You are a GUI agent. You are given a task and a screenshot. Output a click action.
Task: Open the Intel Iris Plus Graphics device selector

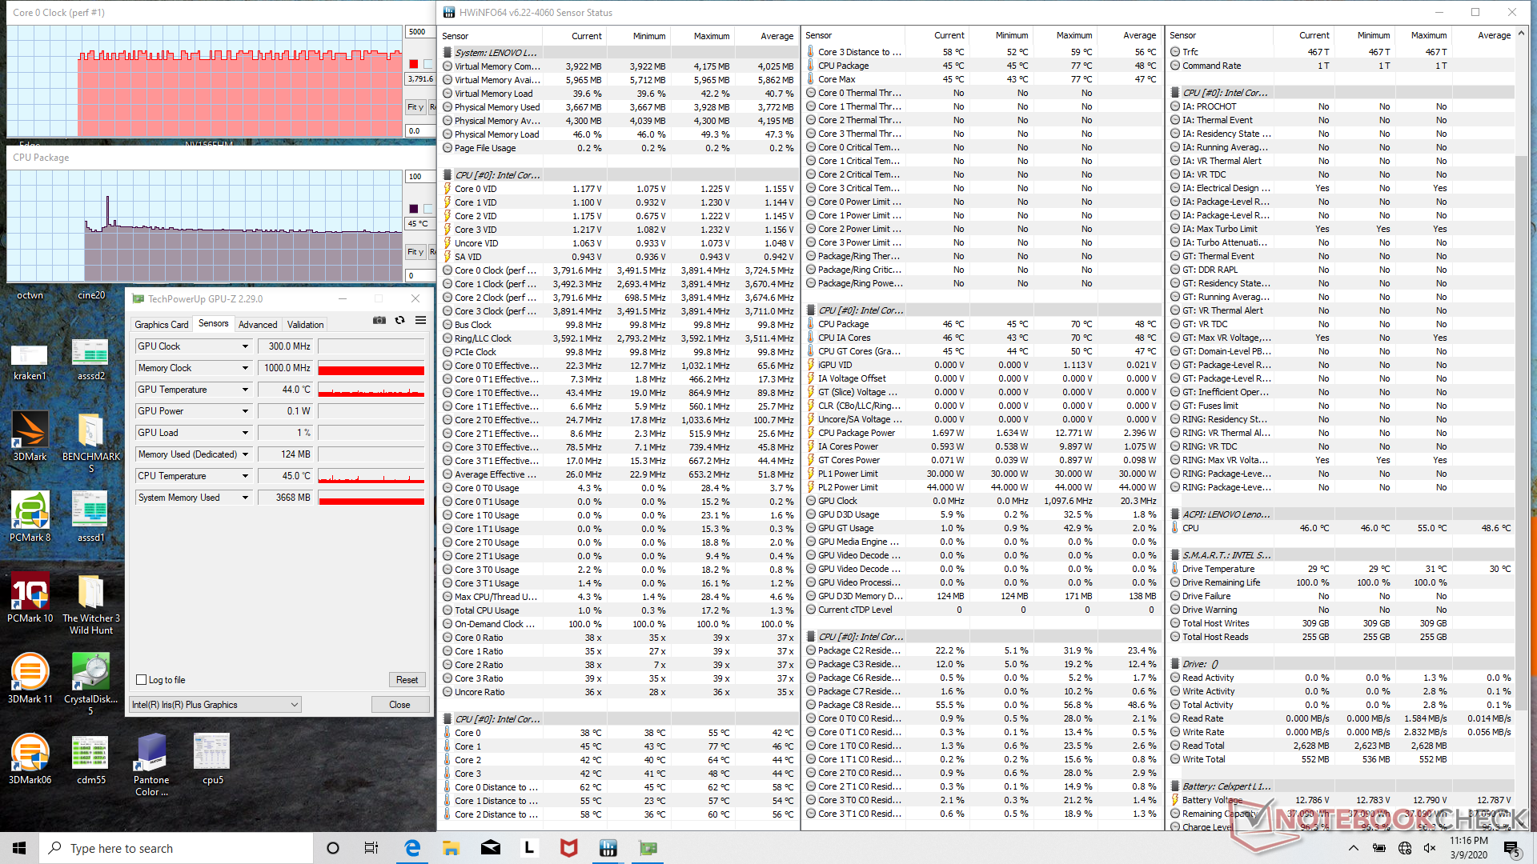pyautogui.click(x=215, y=705)
